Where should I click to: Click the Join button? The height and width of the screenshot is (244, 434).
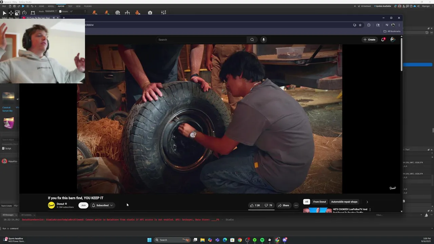[x=83, y=205]
